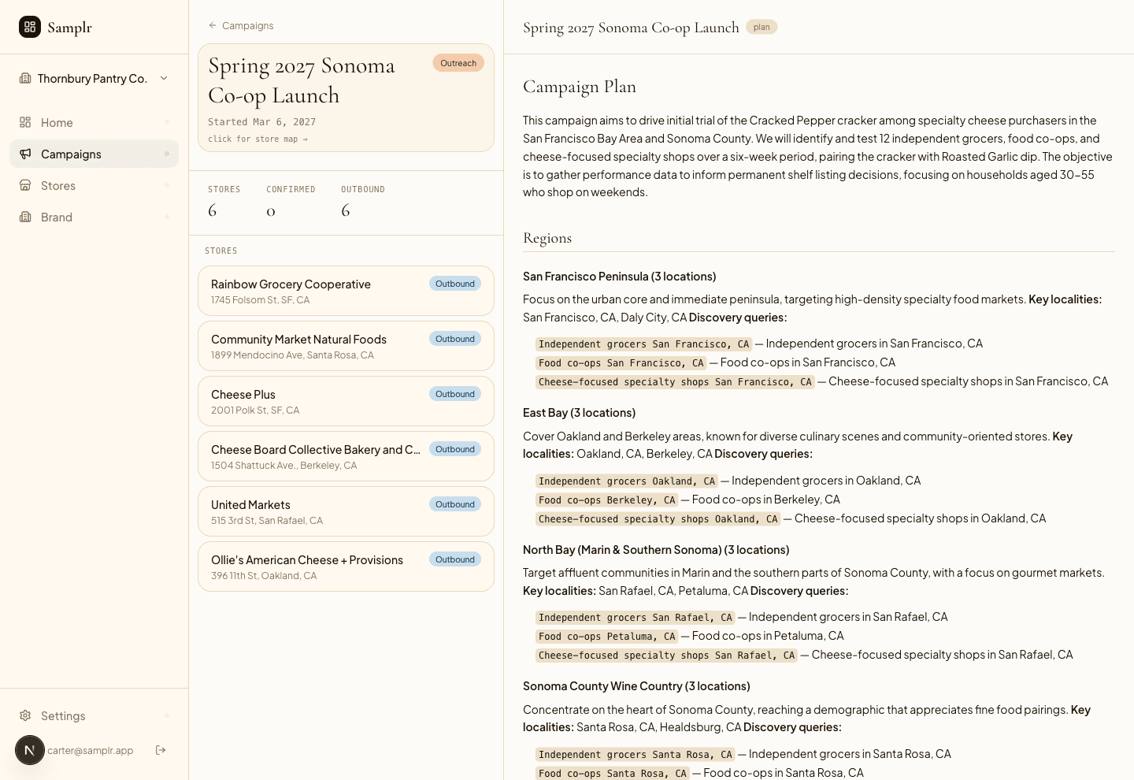Click query 'Cheese-focused specialty shops San Francisco, CA'
1134x780 pixels.
point(675,382)
